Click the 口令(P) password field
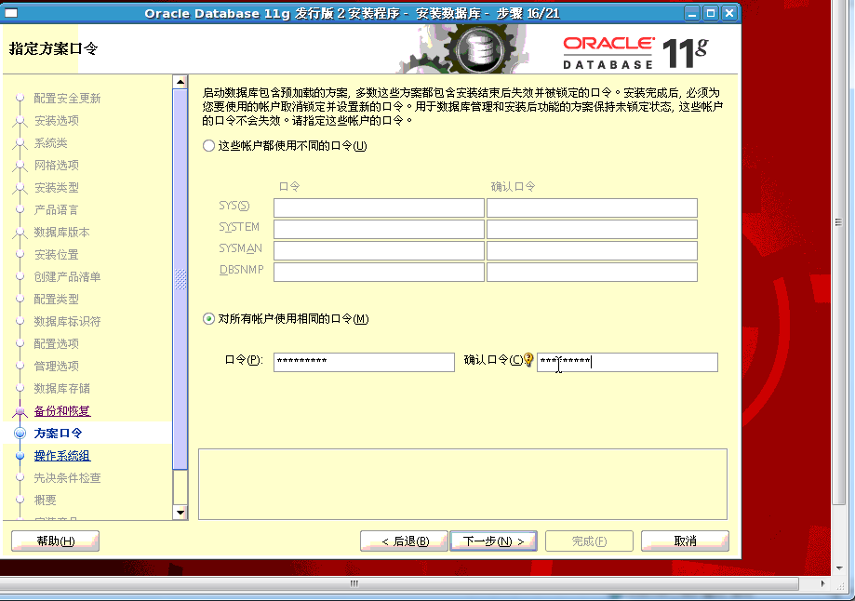 tap(364, 362)
